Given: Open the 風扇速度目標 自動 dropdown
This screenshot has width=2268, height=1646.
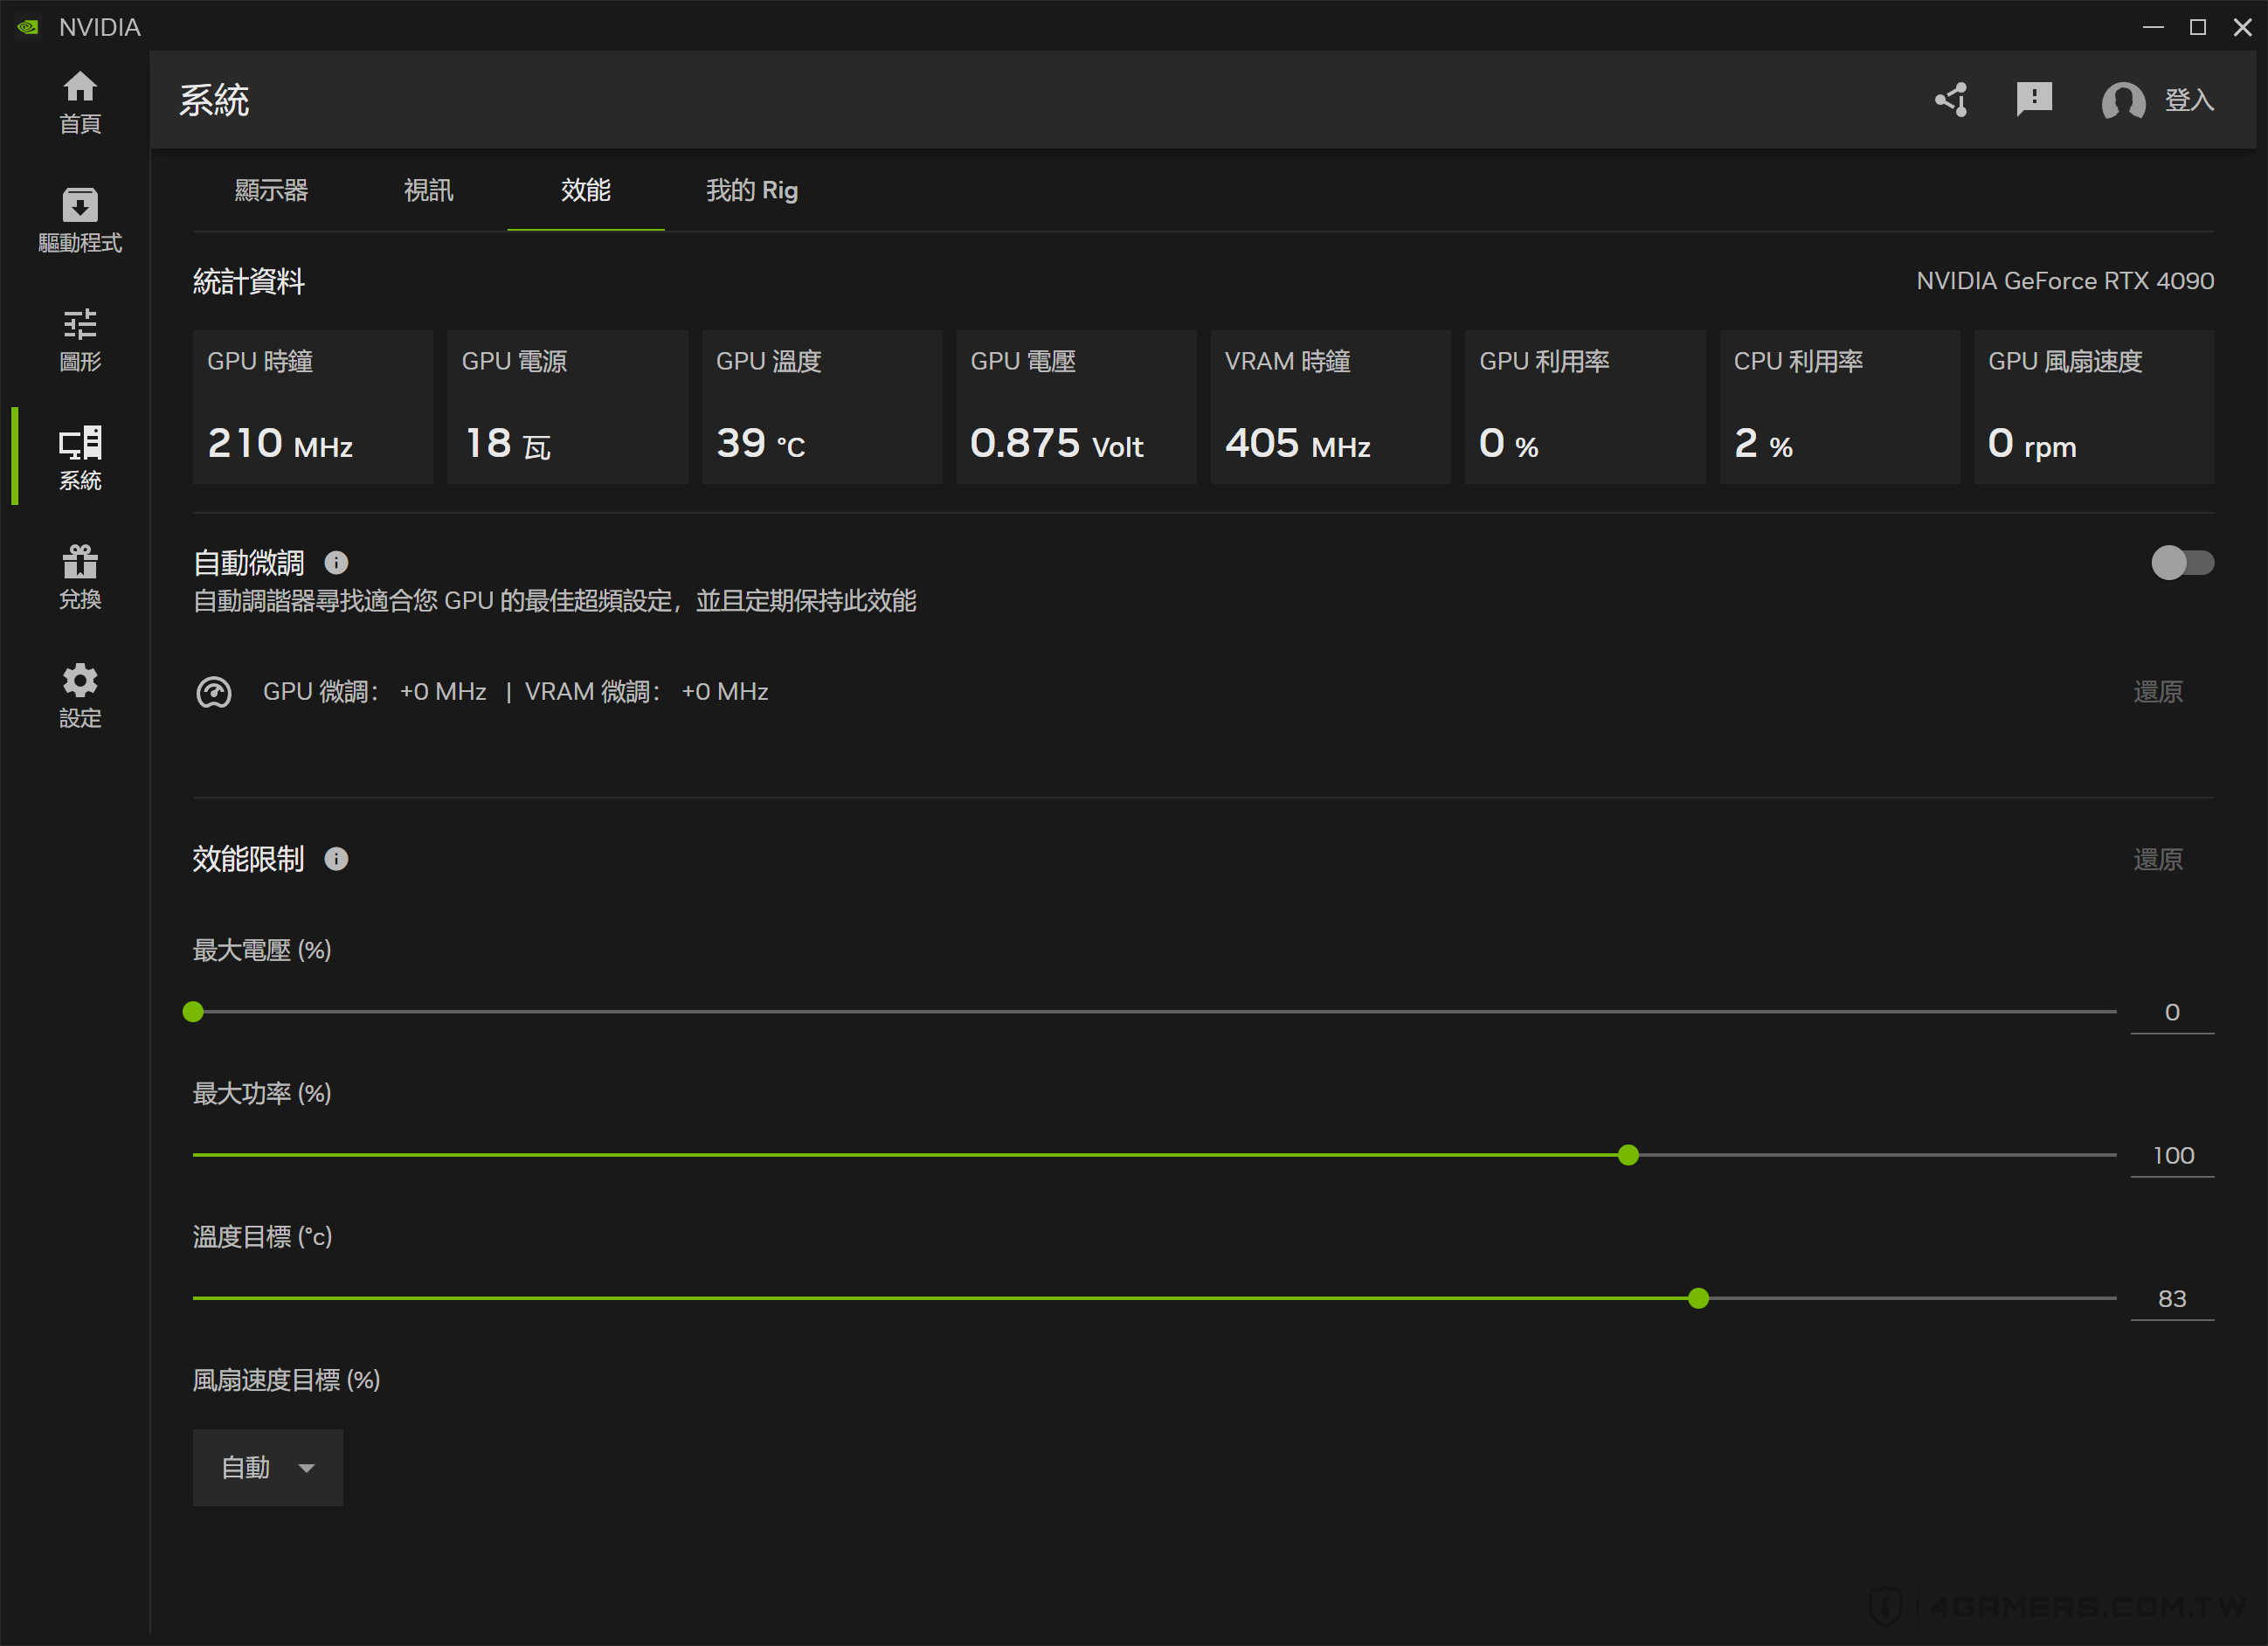Looking at the screenshot, I should [x=268, y=1467].
